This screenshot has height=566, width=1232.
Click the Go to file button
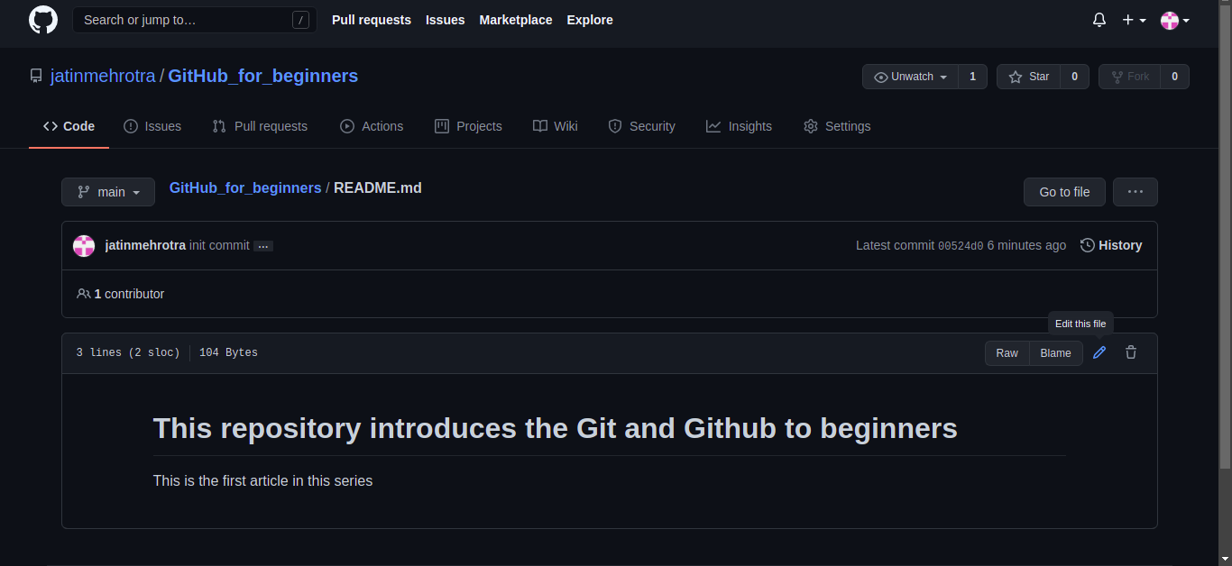click(1064, 192)
